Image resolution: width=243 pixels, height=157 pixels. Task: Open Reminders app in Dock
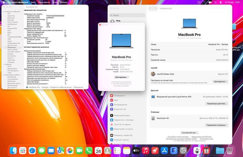click(x=117, y=151)
